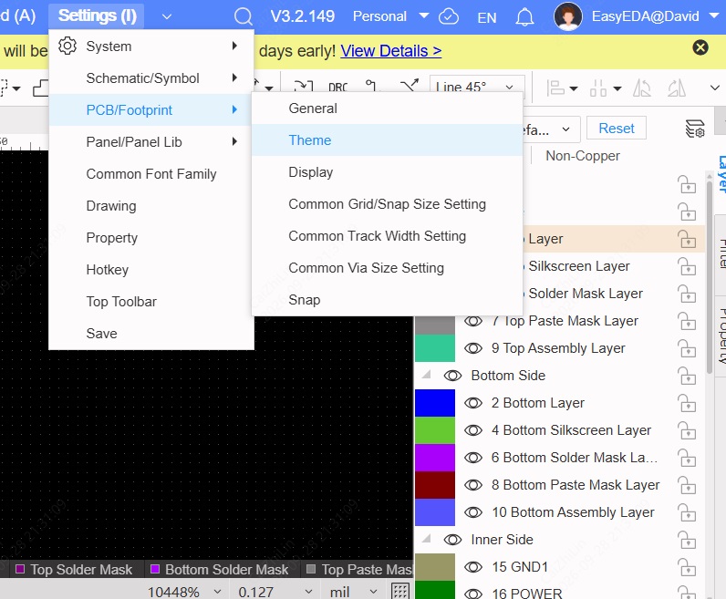Image resolution: width=726 pixels, height=599 pixels.
Task: Click the grid settings icon in status bar
Action: (x=400, y=591)
